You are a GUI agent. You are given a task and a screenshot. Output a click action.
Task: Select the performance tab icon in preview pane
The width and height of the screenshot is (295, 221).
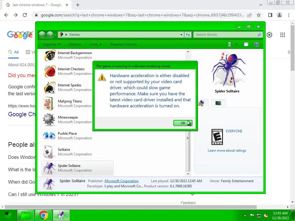click(218, 103)
